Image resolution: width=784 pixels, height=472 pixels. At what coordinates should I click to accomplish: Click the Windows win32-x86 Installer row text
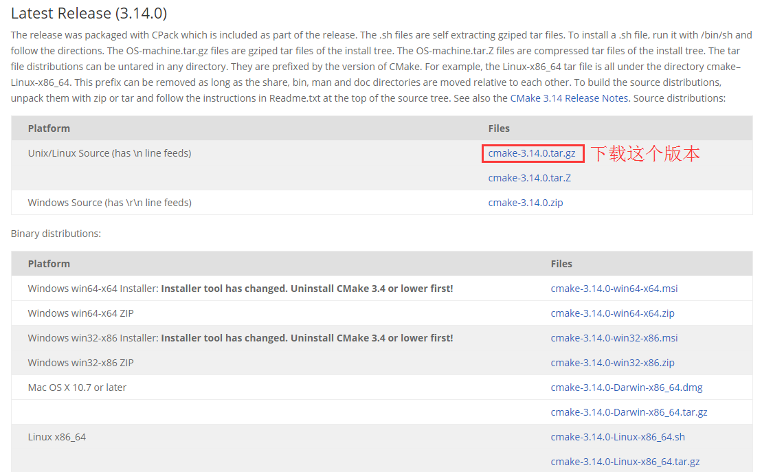240,338
